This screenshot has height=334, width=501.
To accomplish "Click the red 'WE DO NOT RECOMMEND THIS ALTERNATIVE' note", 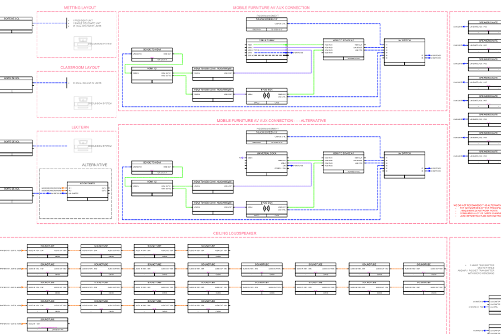I will pos(477,205).
